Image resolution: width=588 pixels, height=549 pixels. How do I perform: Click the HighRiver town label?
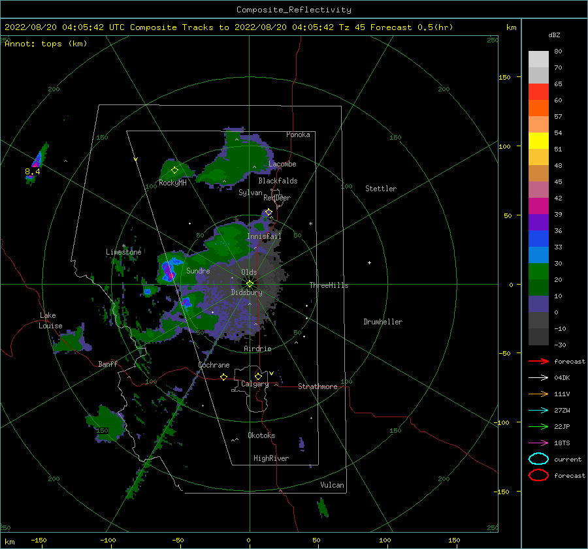[271, 458]
